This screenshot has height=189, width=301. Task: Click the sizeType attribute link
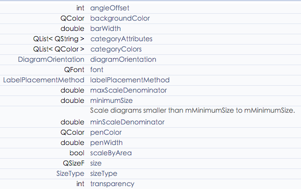click(x=103, y=174)
